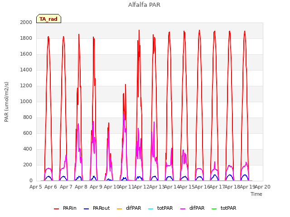This screenshot has width=290, height=217.
Task: Click the 200 y-axis tick label
Action: [x=28, y=165]
